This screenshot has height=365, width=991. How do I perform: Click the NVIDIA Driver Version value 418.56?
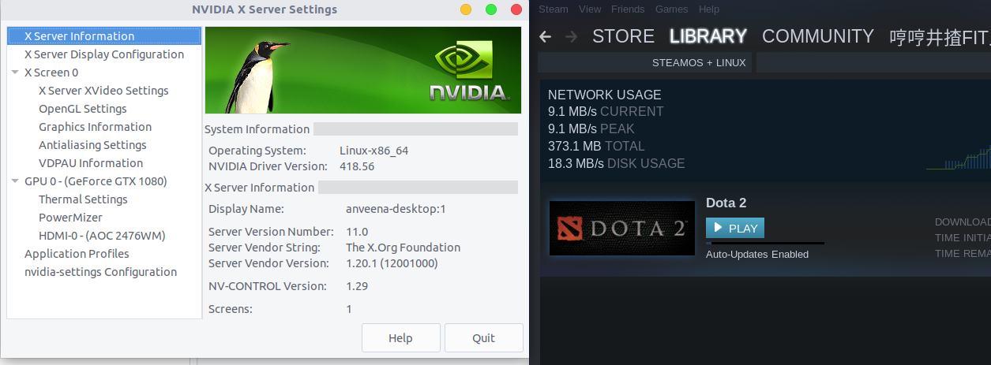[357, 166]
